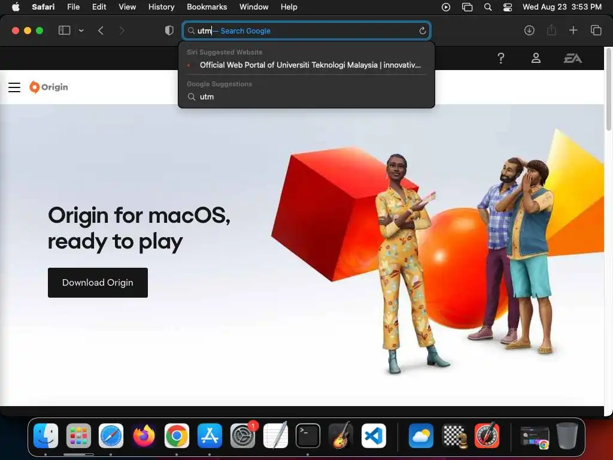Viewport: 613px width, 460px height.
Task: Click the screen recording status icon
Action: tap(445, 7)
